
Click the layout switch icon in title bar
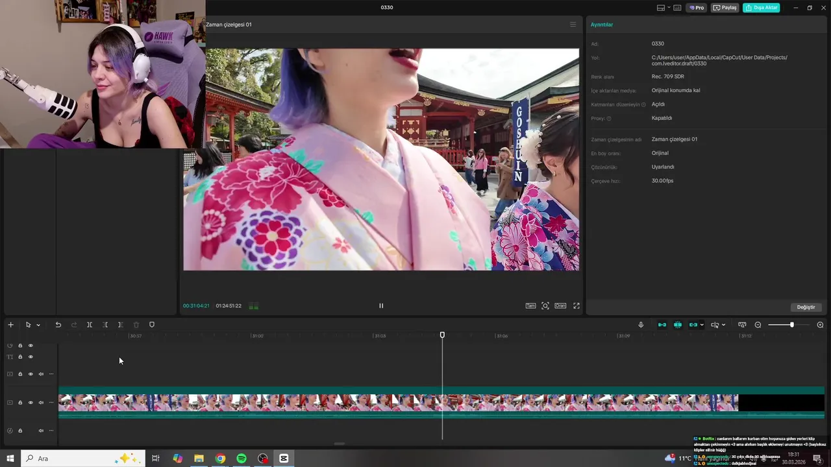click(661, 8)
